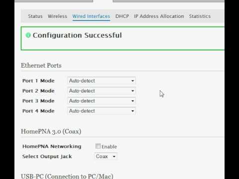Open the Port 2 Mode dropdown

click(102, 91)
